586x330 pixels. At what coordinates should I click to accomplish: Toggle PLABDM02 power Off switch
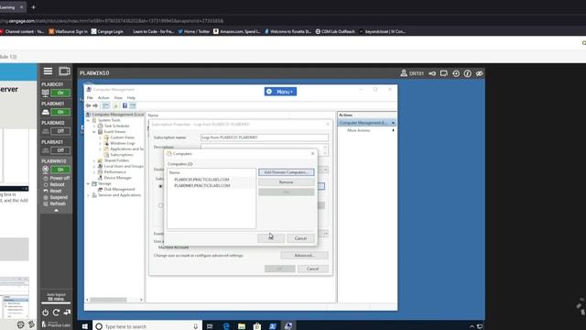click(x=60, y=131)
